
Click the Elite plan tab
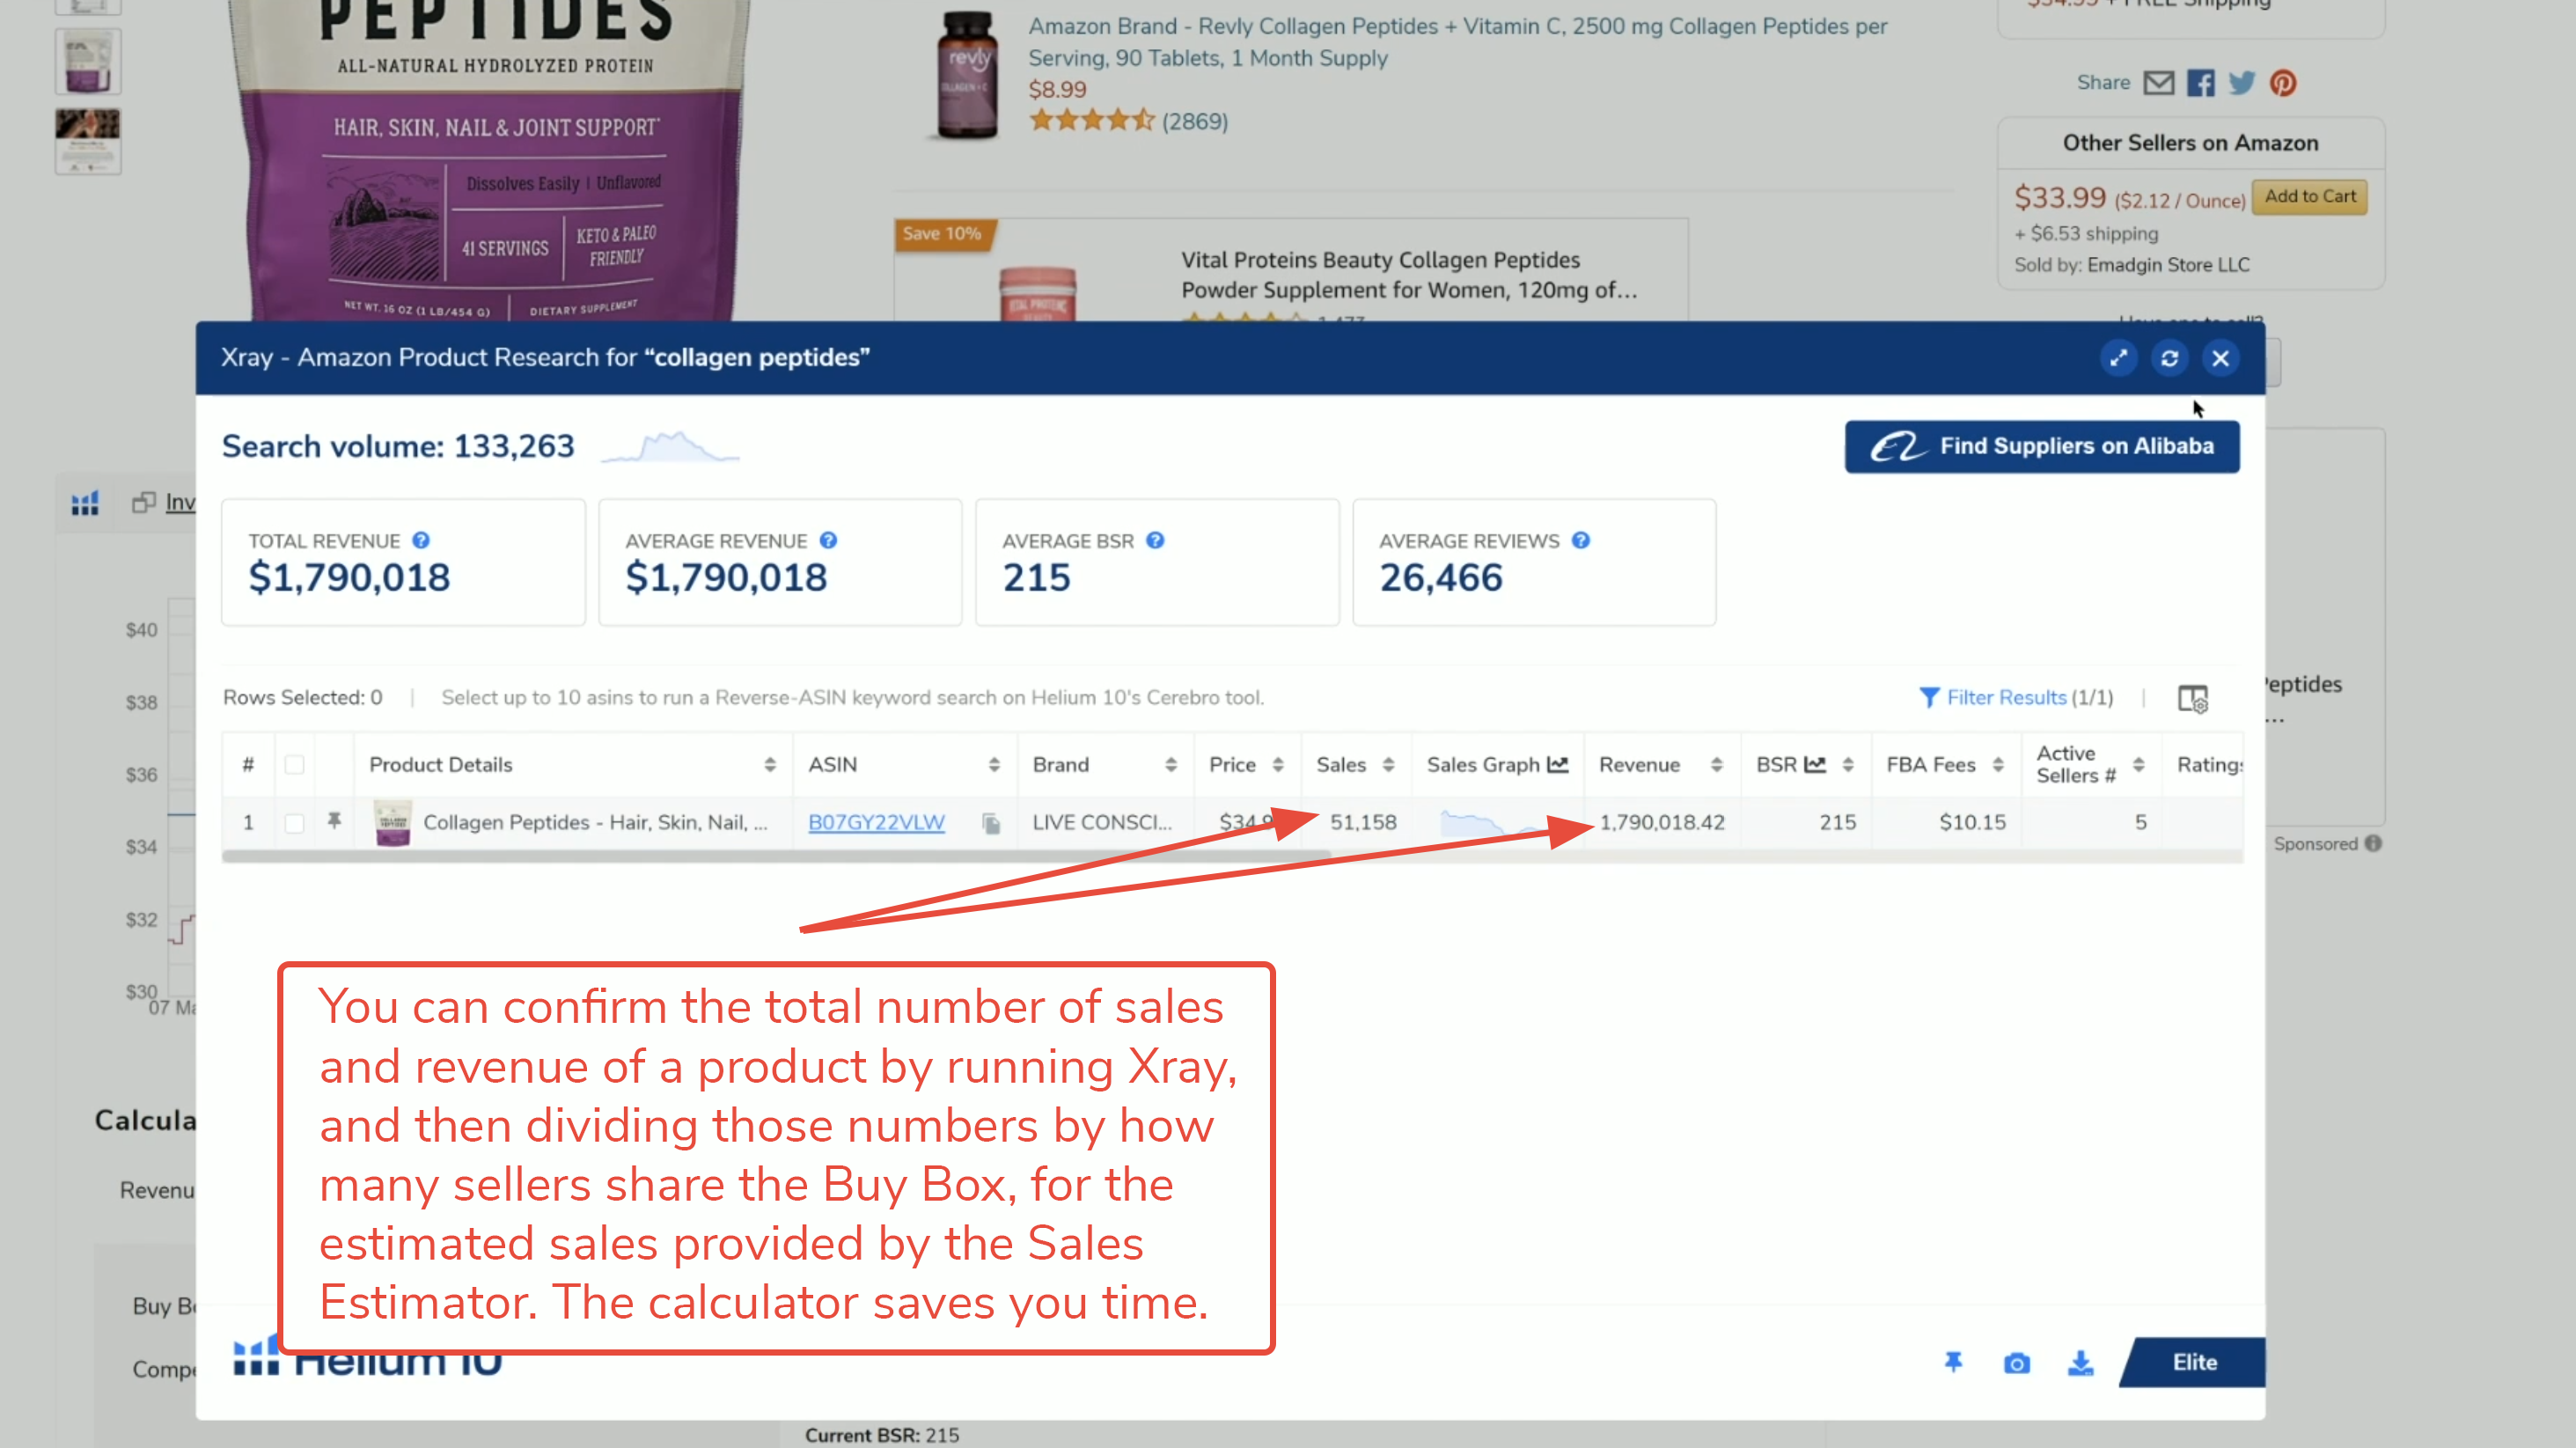tap(2193, 1362)
